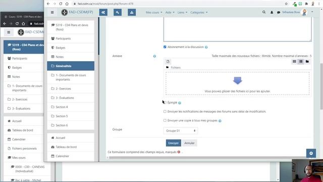323x182 pixels.
Task: Click the blue search toolbar button
Action: [x=118, y=12]
